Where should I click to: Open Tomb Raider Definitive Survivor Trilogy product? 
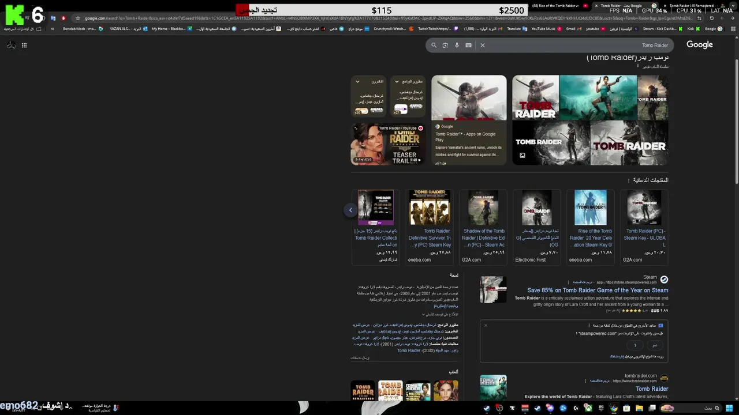430,227
